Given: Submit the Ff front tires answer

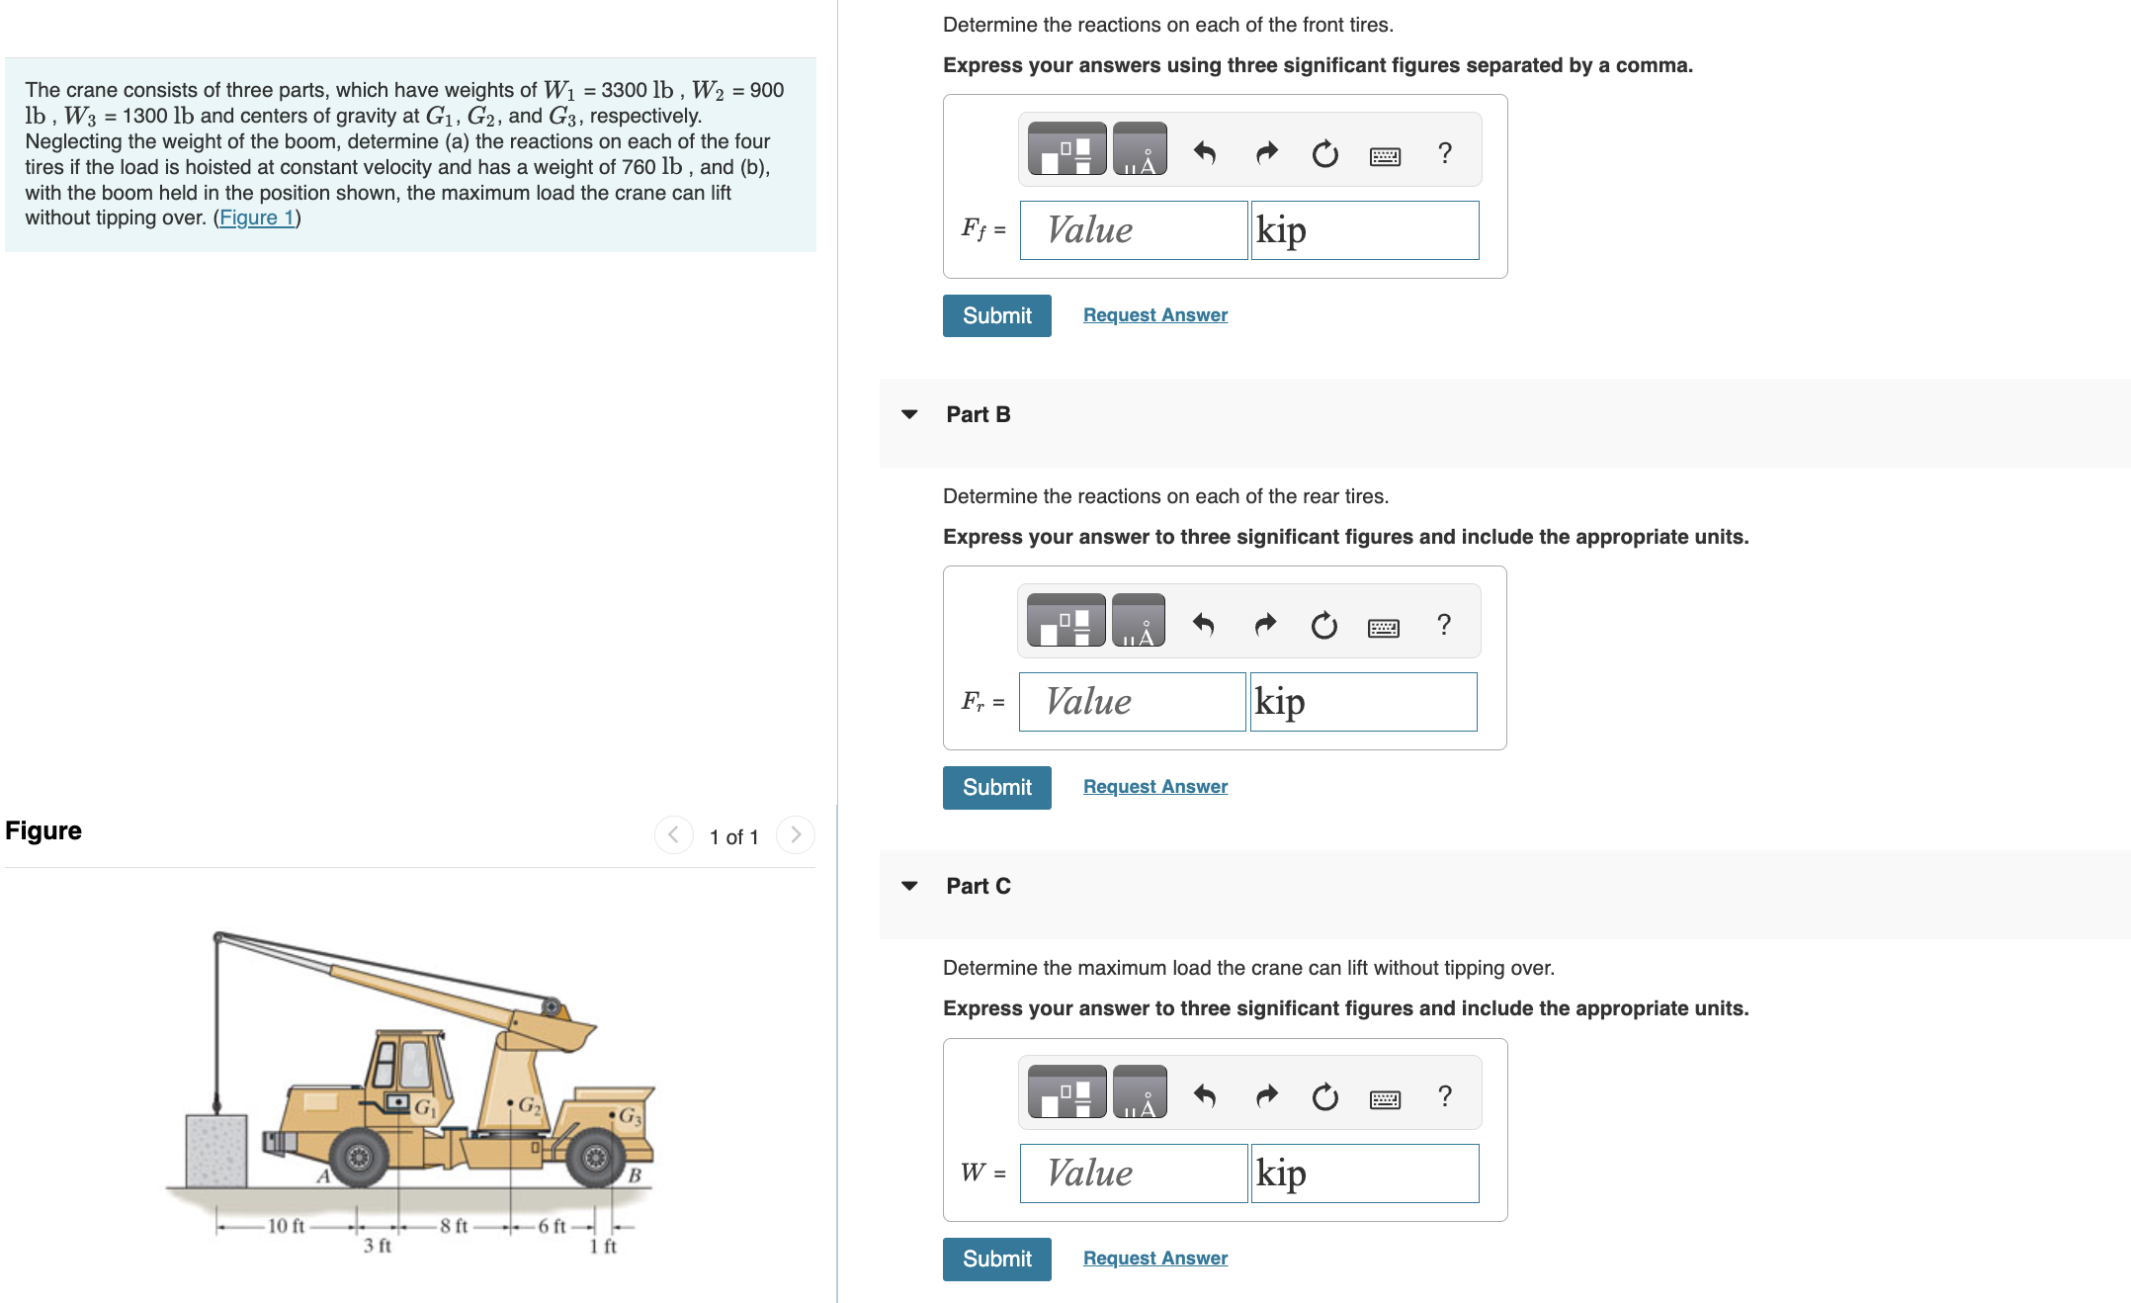Looking at the screenshot, I should coord(996,315).
